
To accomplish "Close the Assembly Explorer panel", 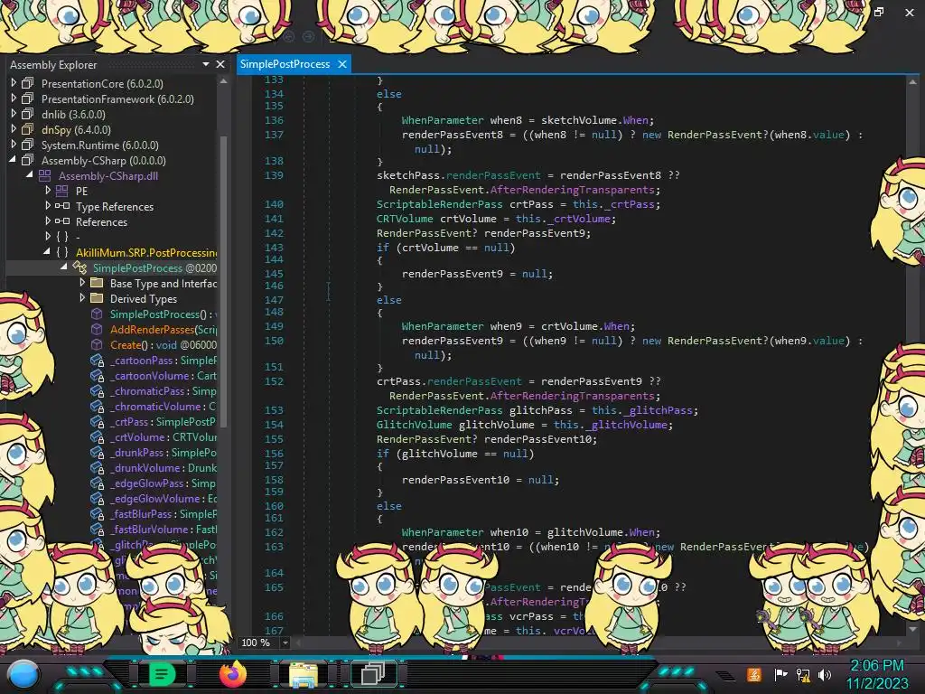I will coord(220,64).
